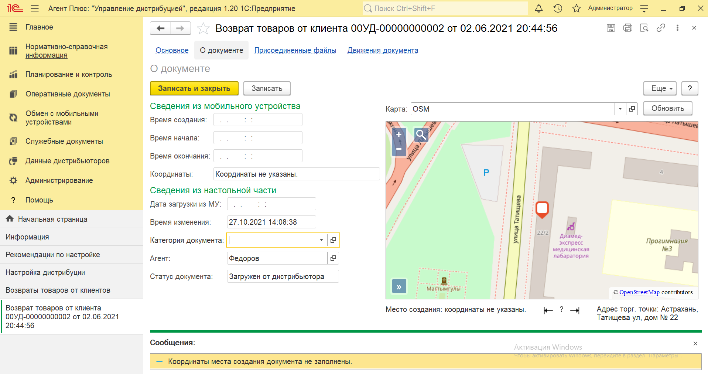Viewport: 708px width, 374px height.
Task: Zoom in on the map
Action: tap(399, 135)
